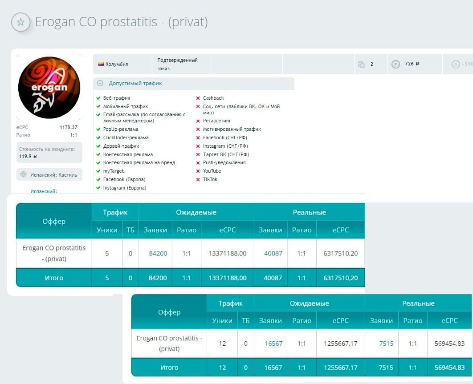Open the 7515 link in the lower table's Erogan row
473x384 pixels.
coord(387,344)
